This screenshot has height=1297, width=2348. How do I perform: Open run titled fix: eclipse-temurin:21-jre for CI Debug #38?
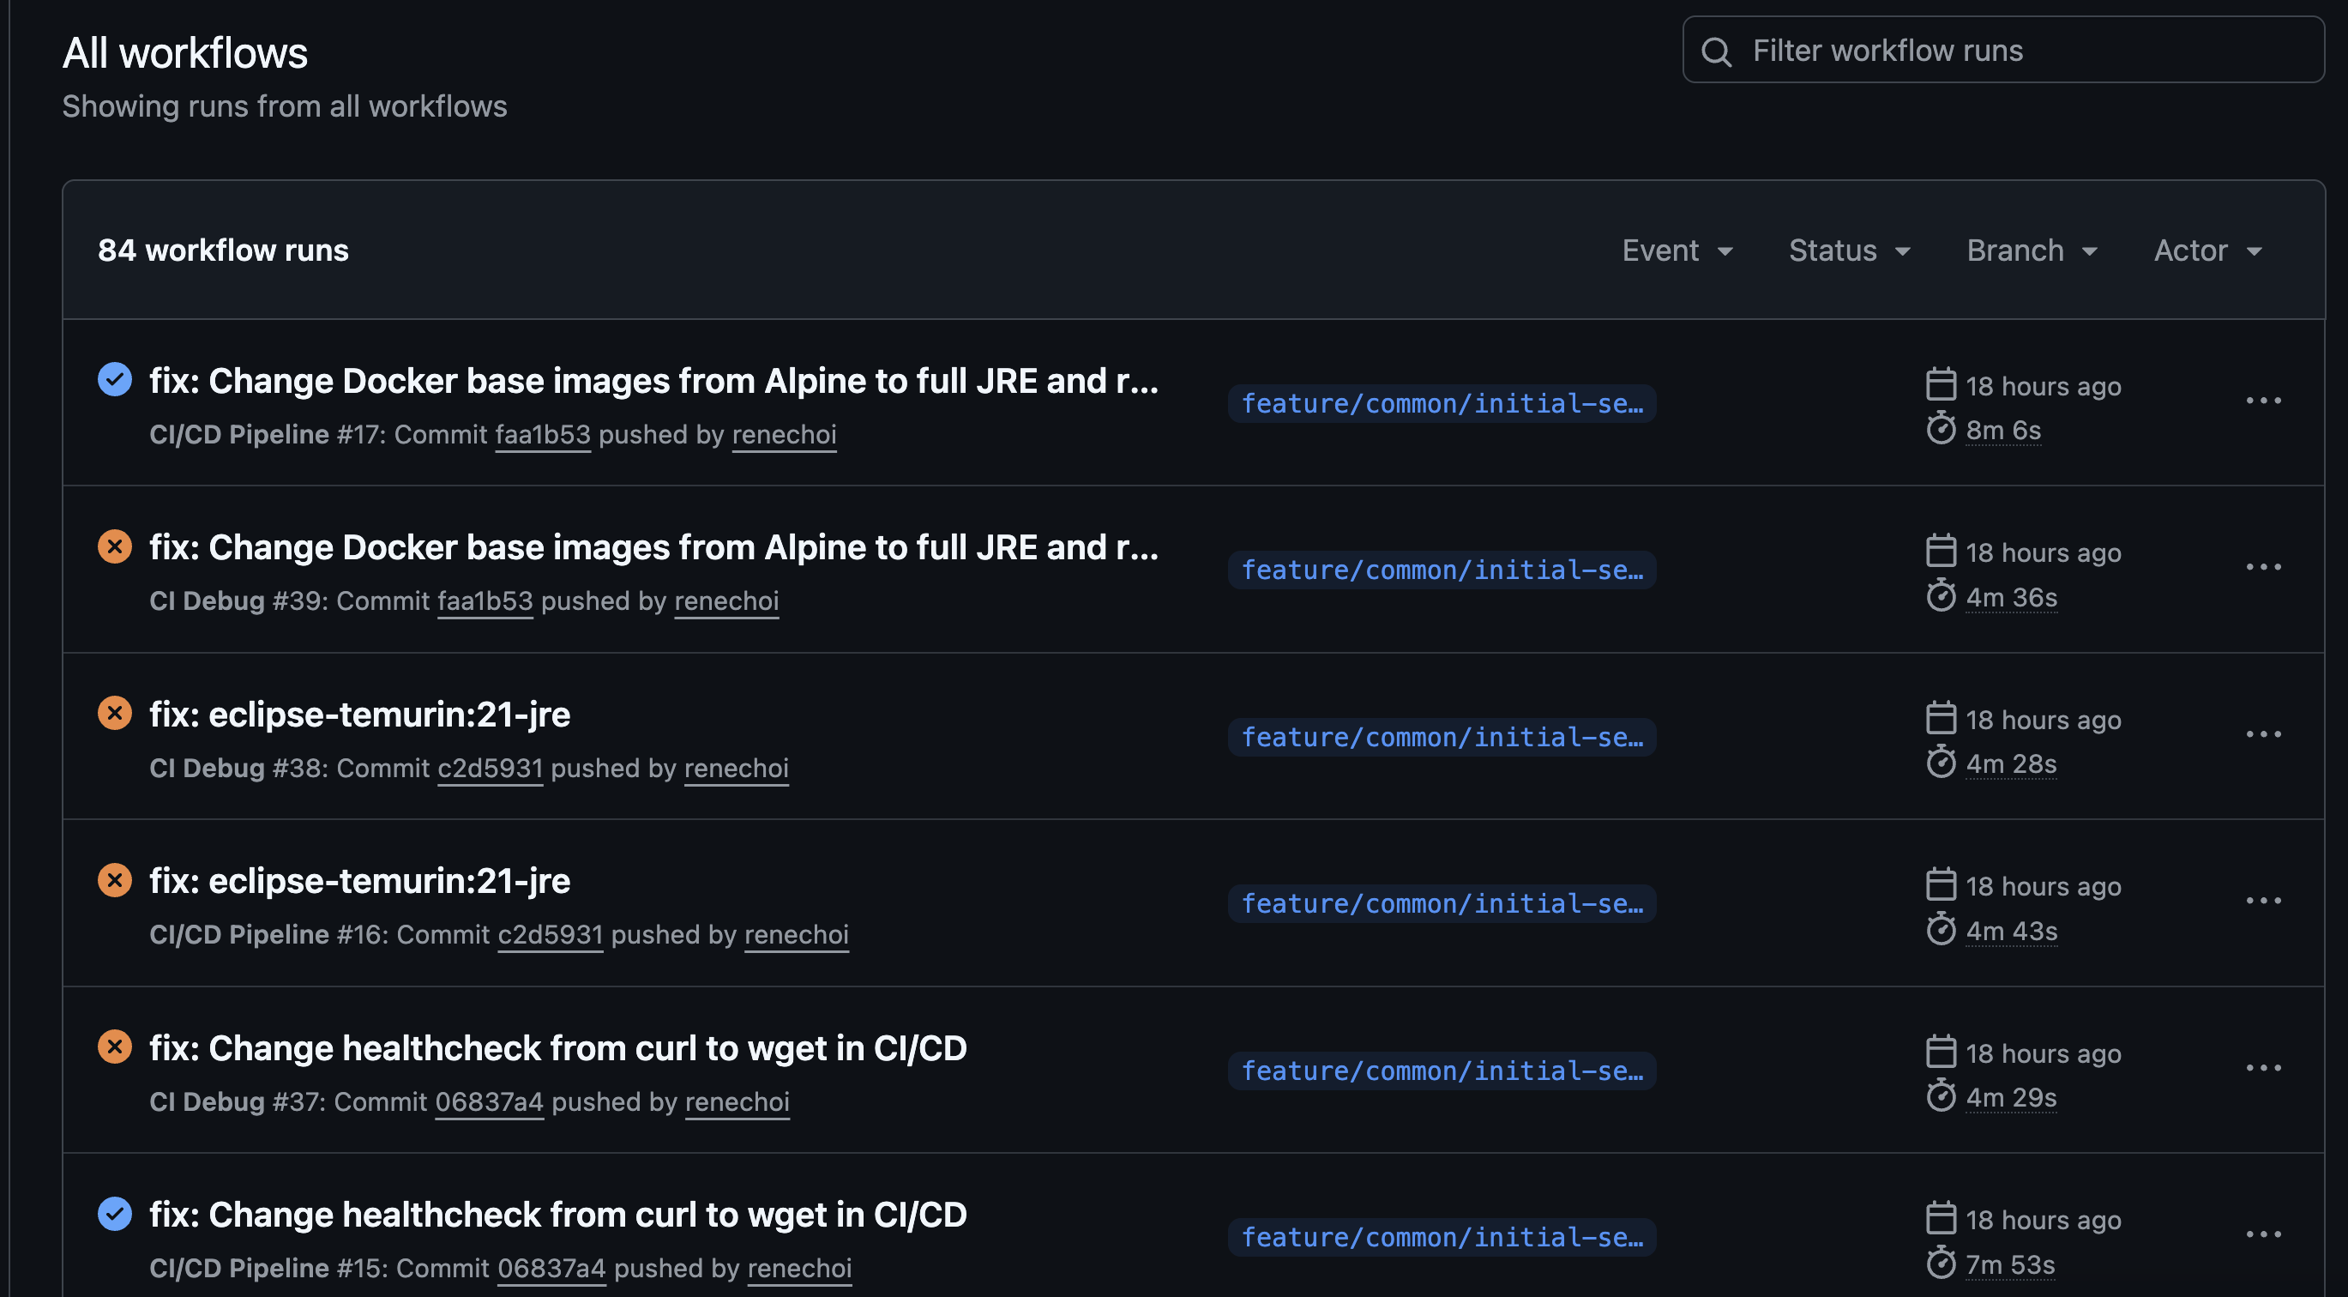tap(360, 715)
